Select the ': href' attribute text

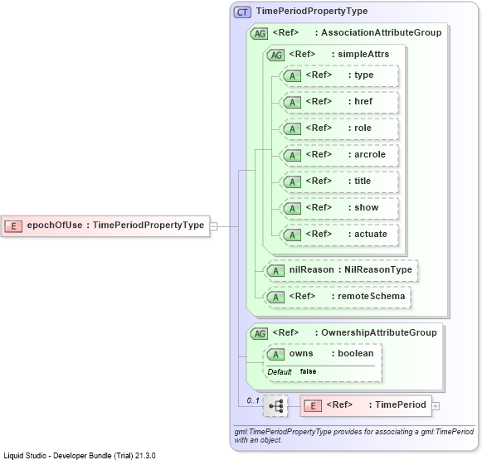pyautogui.click(x=360, y=101)
